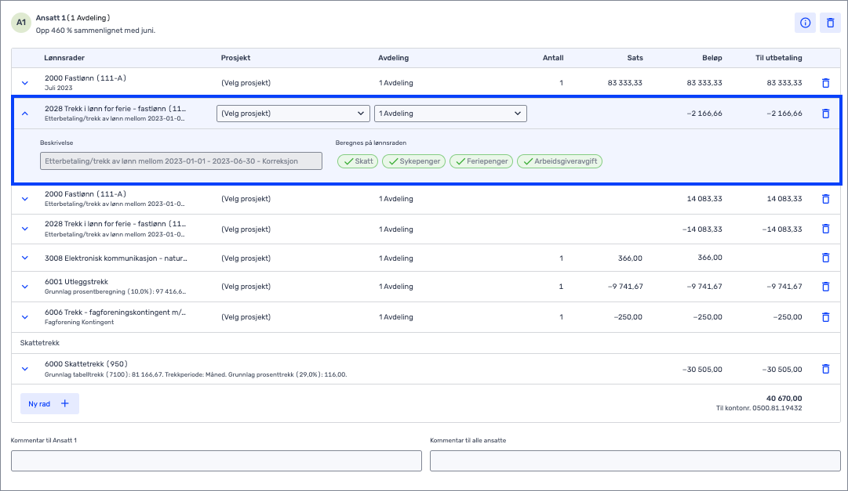This screenshot has height=491, width=848.
Task: Delete the 14 083,33 Fastlønn row
Action: (x=825, y=199)
